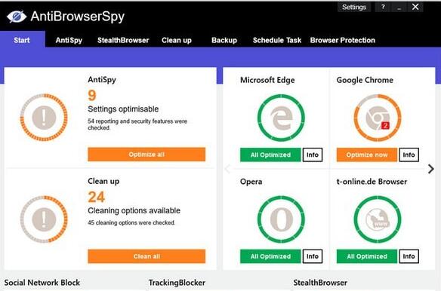The image size is (441, 291).
Task: Open the StealthBrowser tab
Action: click(123, 40)
